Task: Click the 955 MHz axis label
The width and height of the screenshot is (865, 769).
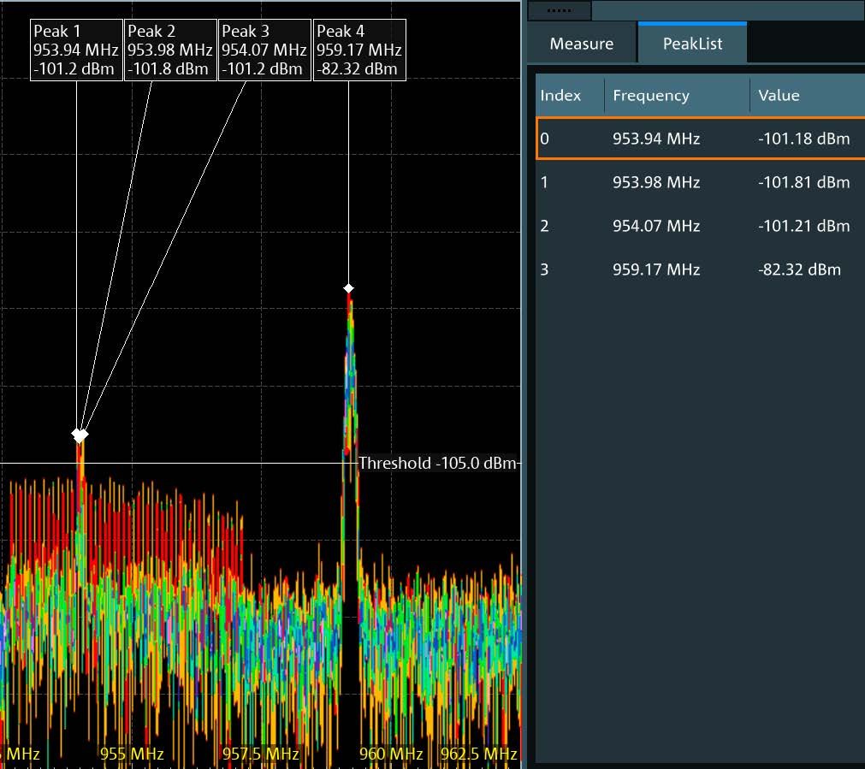Action: [x=131, y=754]
